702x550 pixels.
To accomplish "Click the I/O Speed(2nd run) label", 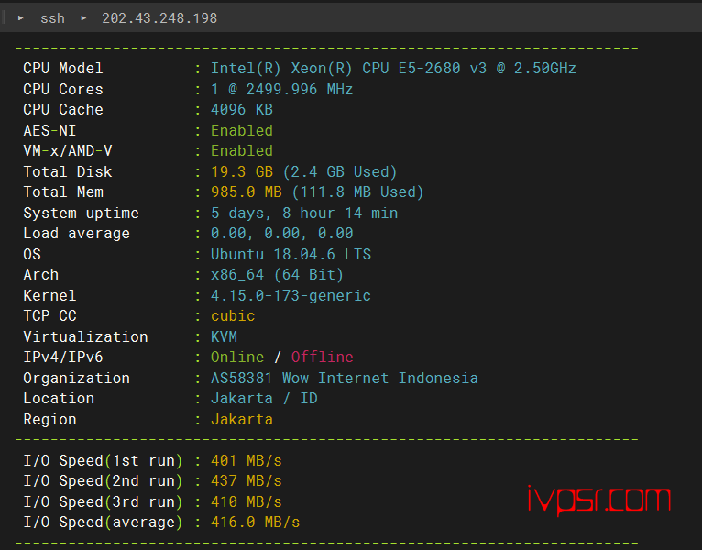I will 103,481.
